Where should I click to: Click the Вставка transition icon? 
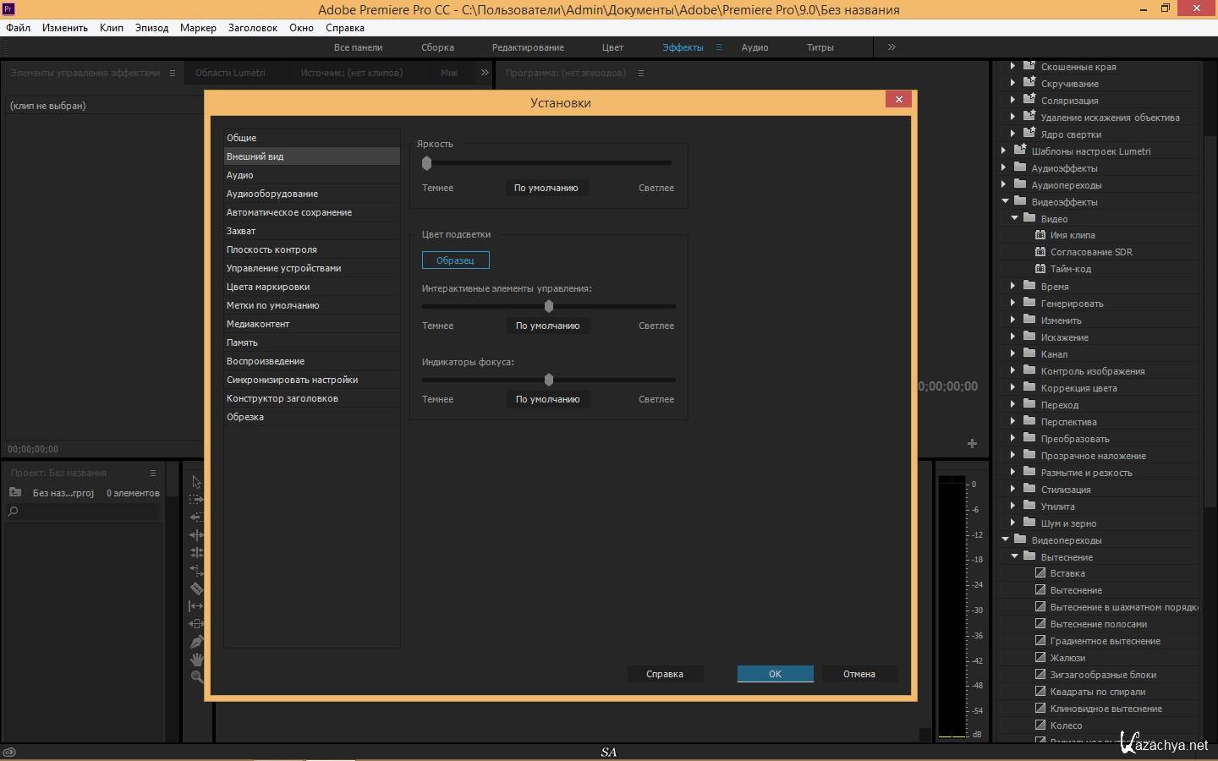click(x=1040, y=573)
